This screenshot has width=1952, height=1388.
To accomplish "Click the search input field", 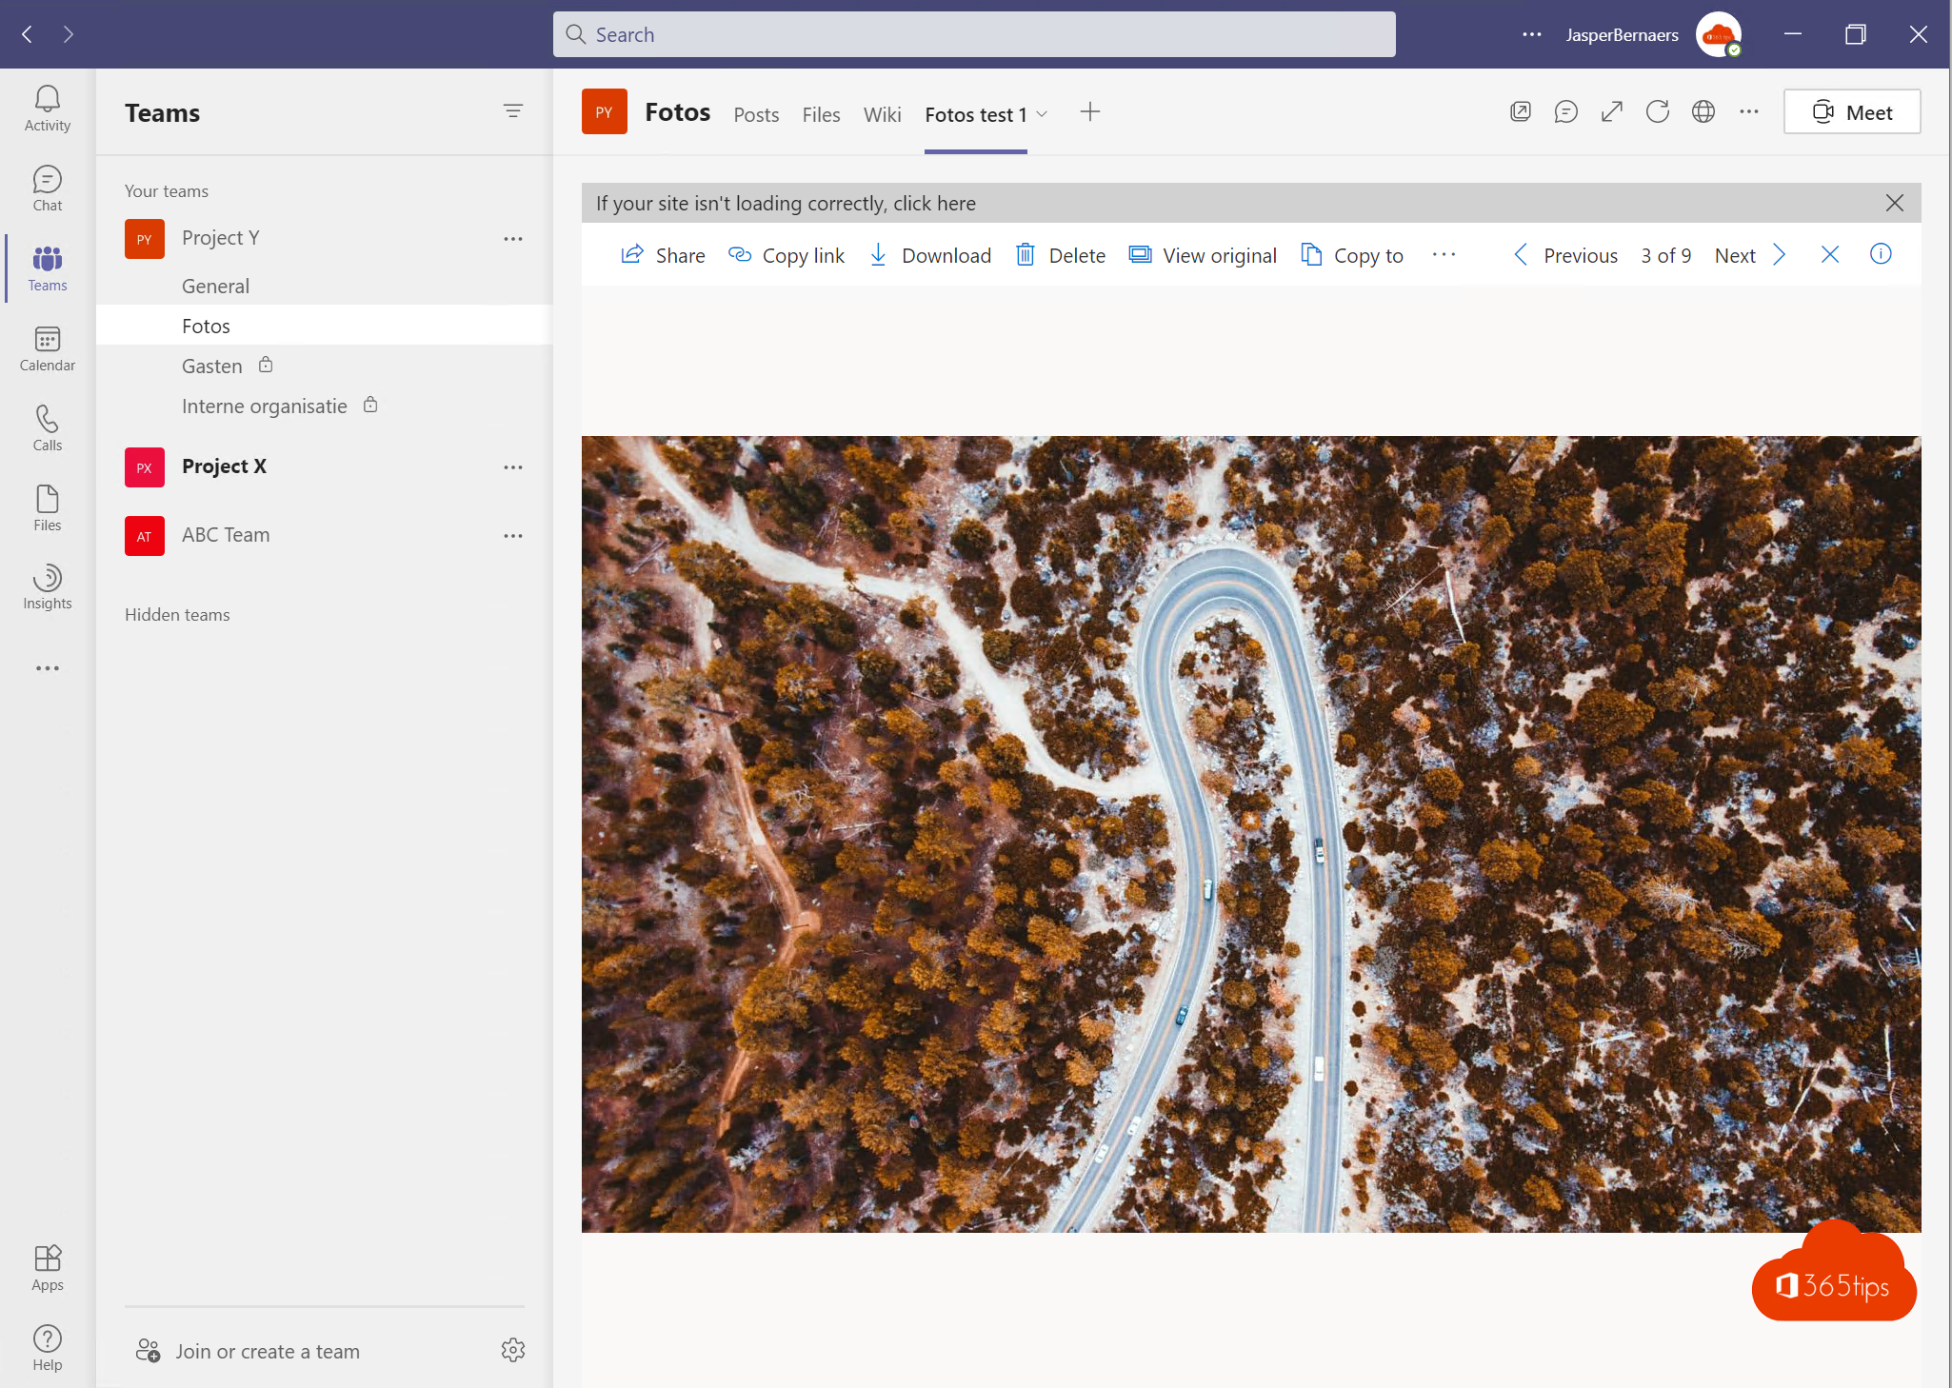I will (x=975, y=33).
